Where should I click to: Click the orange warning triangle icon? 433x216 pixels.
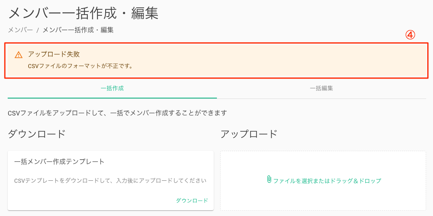coord(18,55)
